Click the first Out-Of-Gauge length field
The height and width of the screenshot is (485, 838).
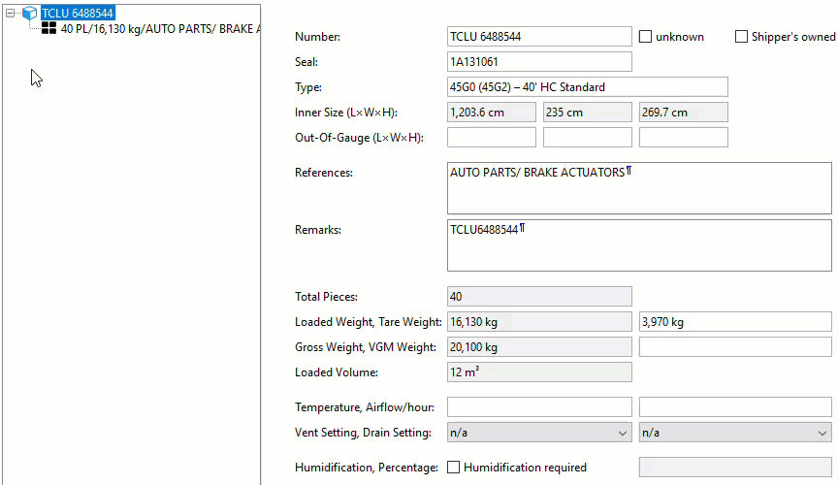click(491, 138)
